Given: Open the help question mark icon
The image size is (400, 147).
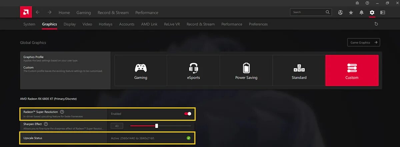Looking at the screenshot, I should click(367, 3).
